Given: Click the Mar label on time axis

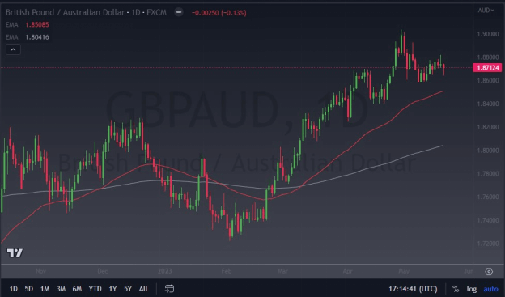Looking at the screenshot, I should coord(282,271).
